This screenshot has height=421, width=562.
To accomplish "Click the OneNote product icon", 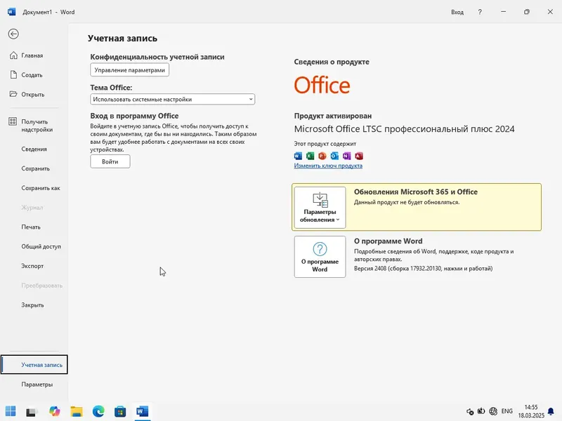I will coord(346,156).
